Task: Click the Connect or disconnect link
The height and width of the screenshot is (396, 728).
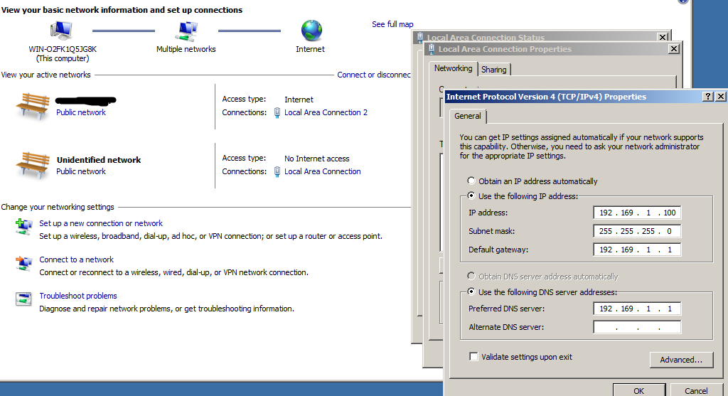Action: (x=374, y=75)
